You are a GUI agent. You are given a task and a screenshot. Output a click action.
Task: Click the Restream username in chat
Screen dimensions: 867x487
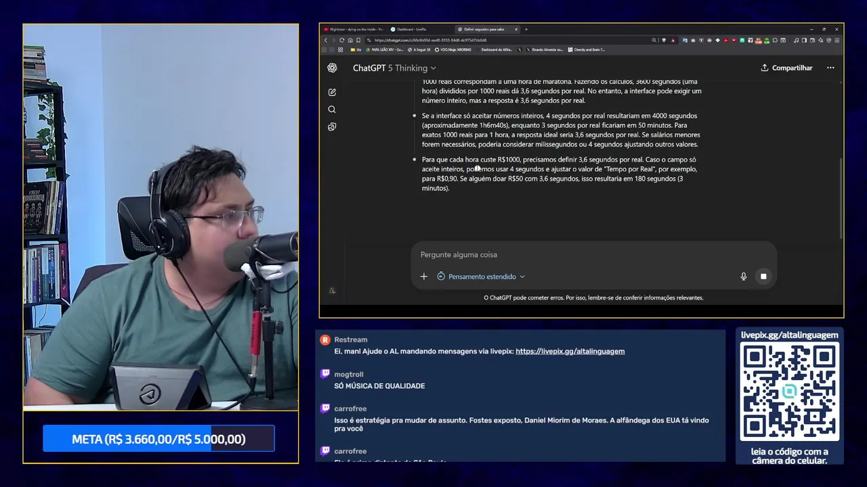(351, 340)
